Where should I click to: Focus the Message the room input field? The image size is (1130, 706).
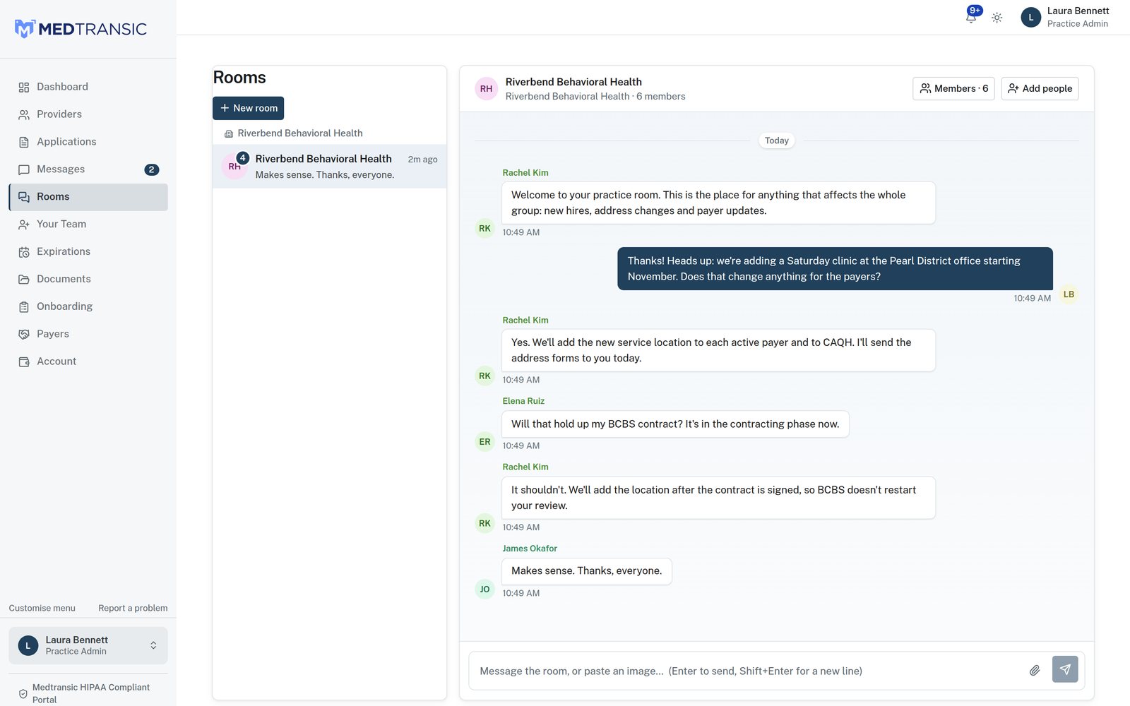pyautogui.click(x=749, y=671)
